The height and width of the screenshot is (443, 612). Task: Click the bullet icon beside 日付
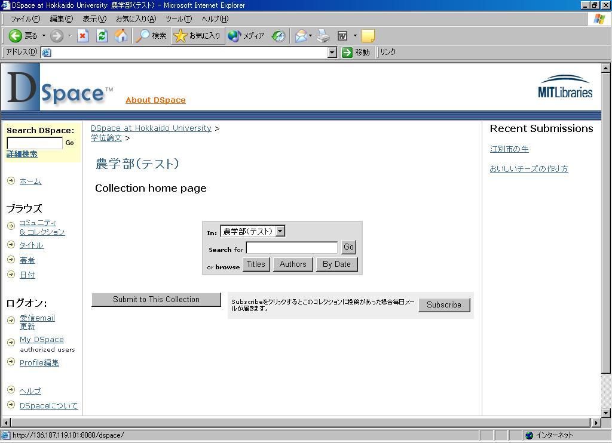11,274
